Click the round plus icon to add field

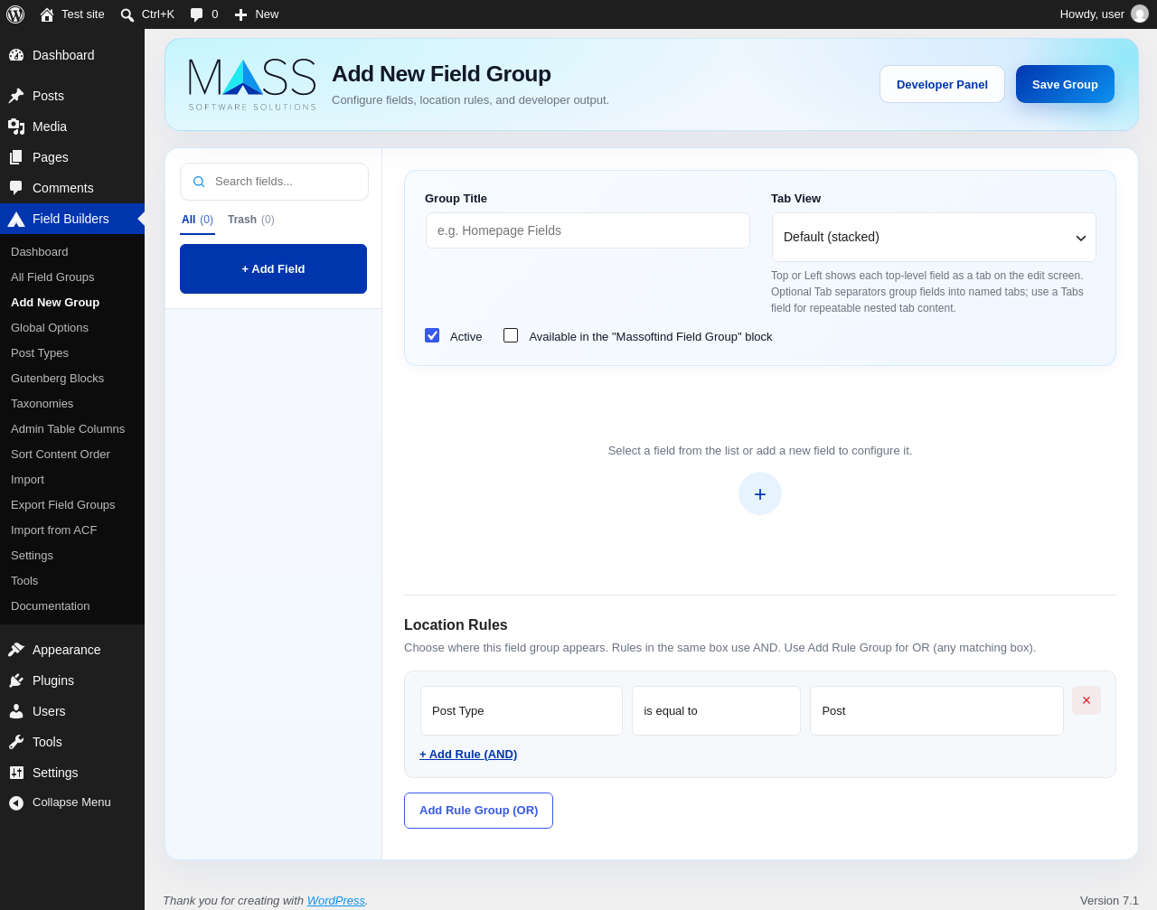point(760,493)
